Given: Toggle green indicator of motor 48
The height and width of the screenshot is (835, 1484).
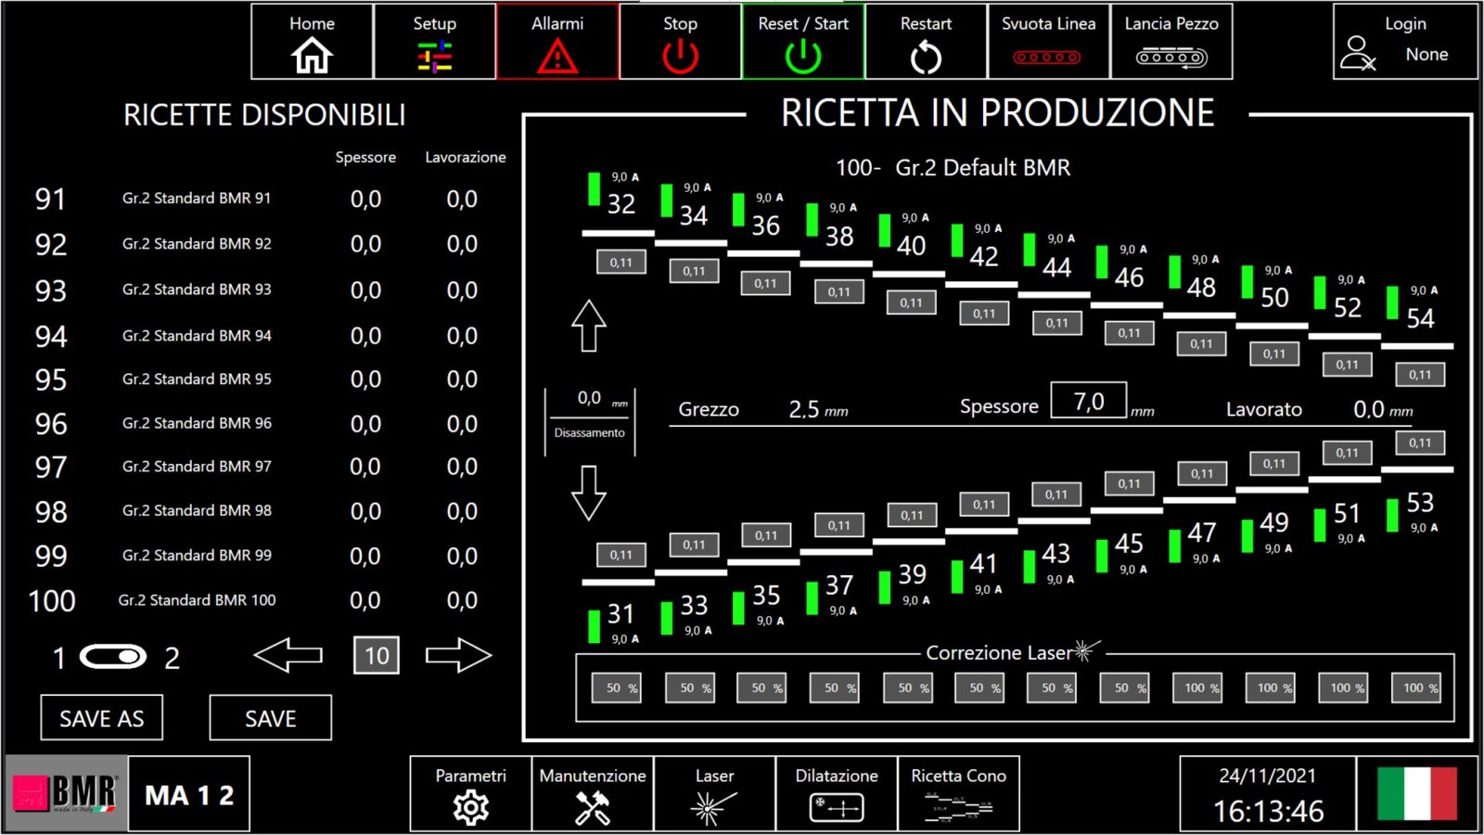Looking at the screenshot, I should pos(1175,272).
